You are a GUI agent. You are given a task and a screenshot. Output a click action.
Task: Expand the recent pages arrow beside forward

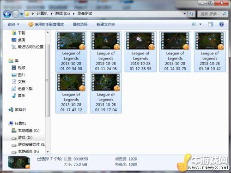click(22, 14)
